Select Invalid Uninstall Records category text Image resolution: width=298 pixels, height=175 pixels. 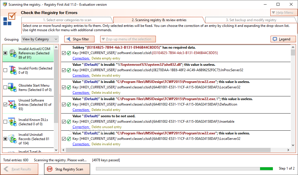click(34, 139)
